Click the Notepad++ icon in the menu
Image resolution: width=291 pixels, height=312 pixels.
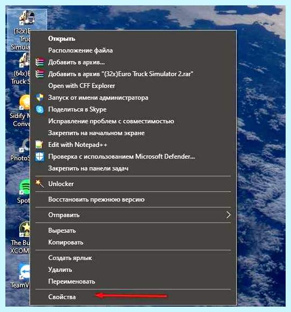click(39, 145)
